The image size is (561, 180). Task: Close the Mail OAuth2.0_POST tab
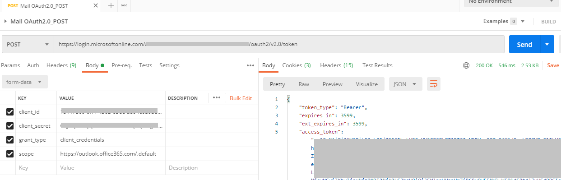(95, 5)
